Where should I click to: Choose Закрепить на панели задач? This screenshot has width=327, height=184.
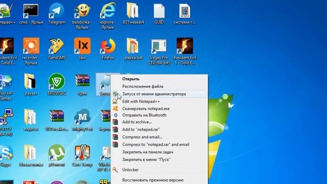click(x=159, y=152)
